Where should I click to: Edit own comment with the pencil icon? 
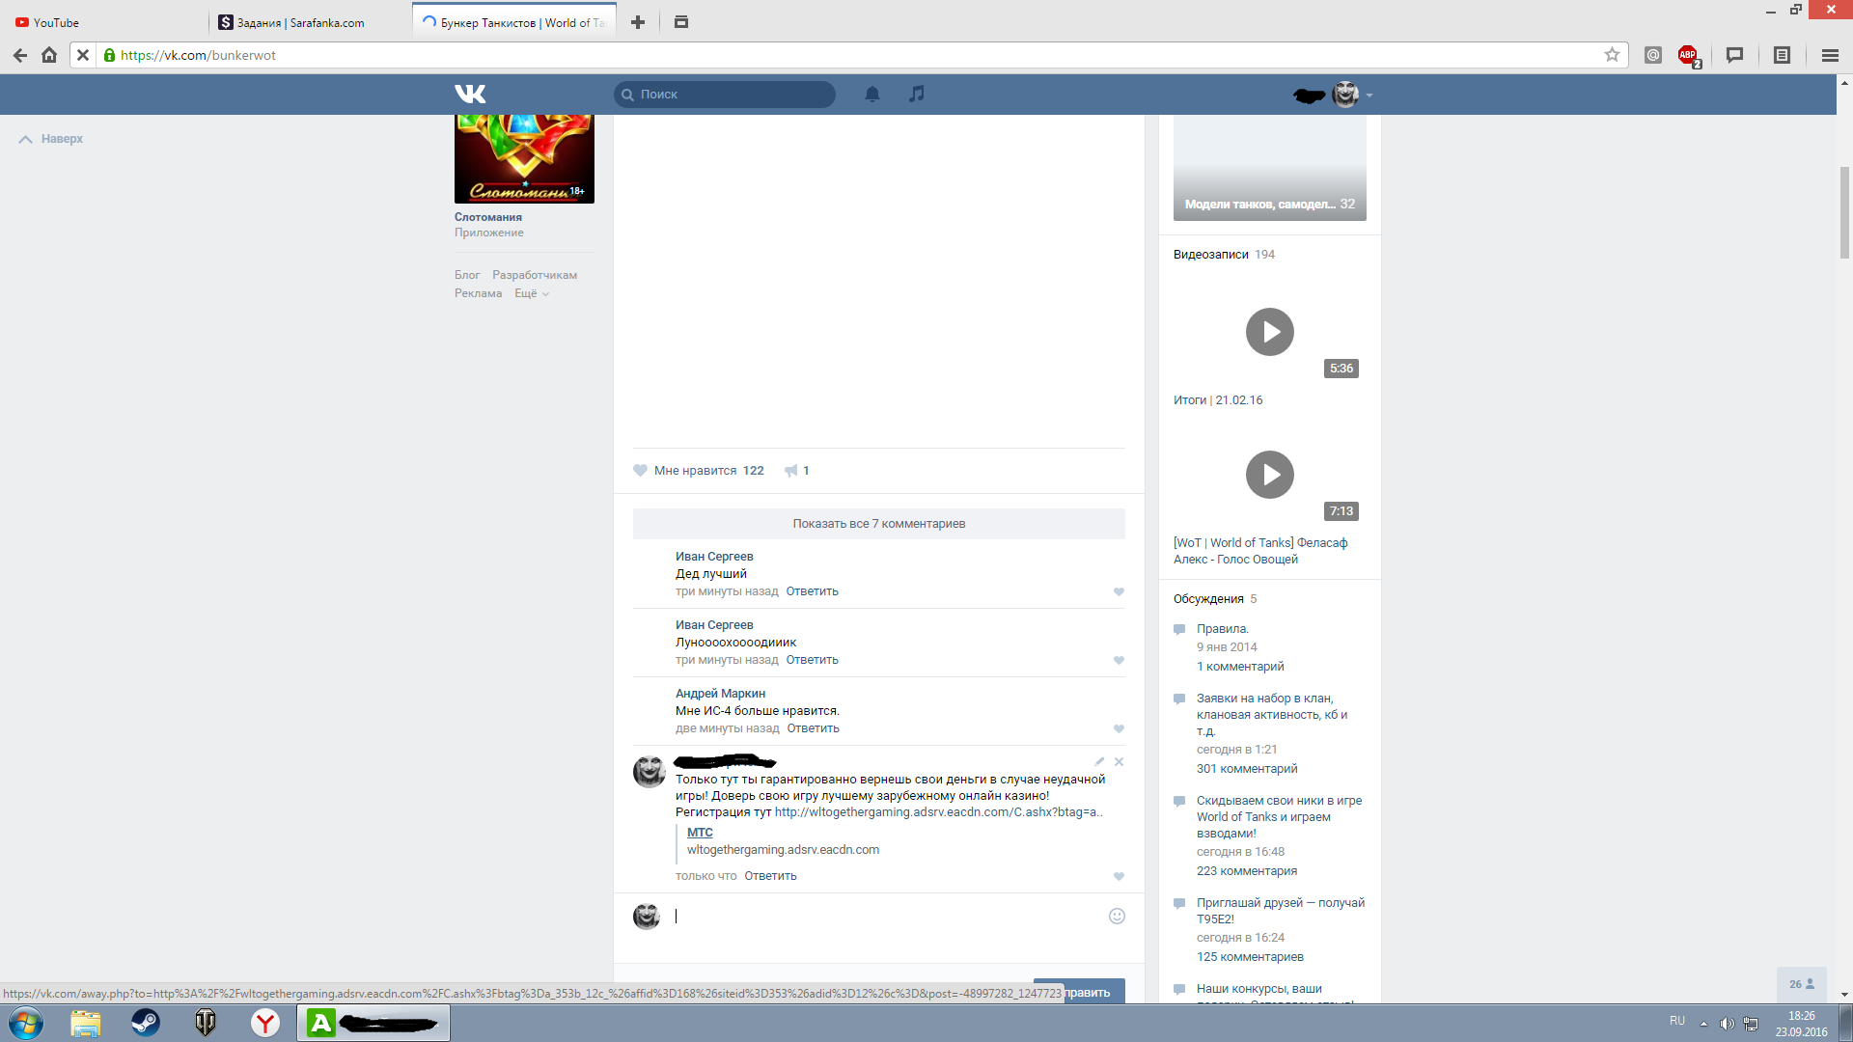pyautogui.click(x=1099, y=761)
